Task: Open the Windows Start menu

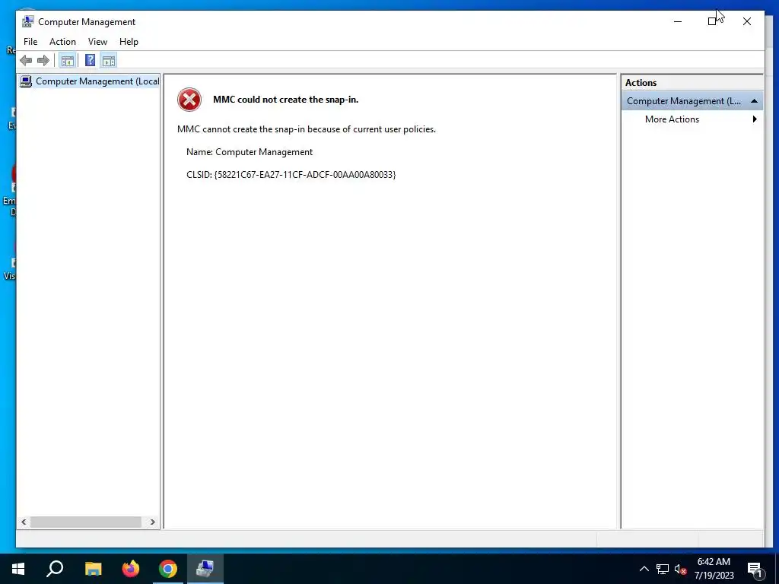Action: (18, 569)
